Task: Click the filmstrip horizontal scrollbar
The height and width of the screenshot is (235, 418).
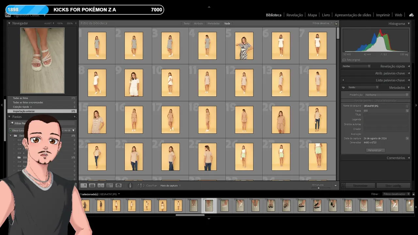Action: coord(190,215)
